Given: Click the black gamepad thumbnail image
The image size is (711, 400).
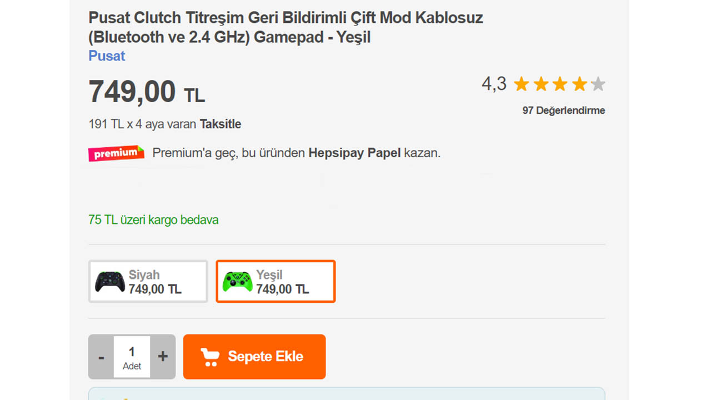Looking at the screenshot, I should tap(109, 282).
